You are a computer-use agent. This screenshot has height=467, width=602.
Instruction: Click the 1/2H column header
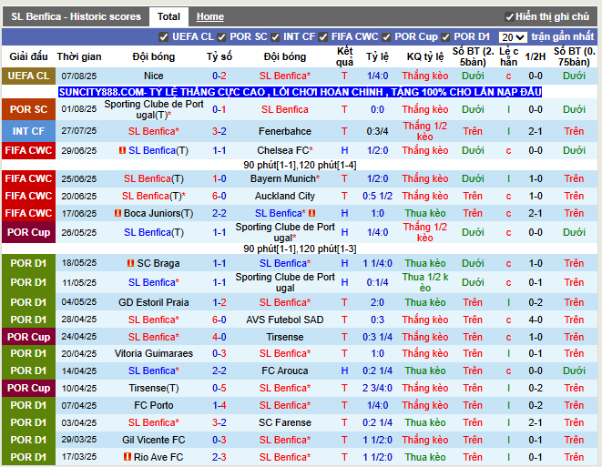pos(536,56)
